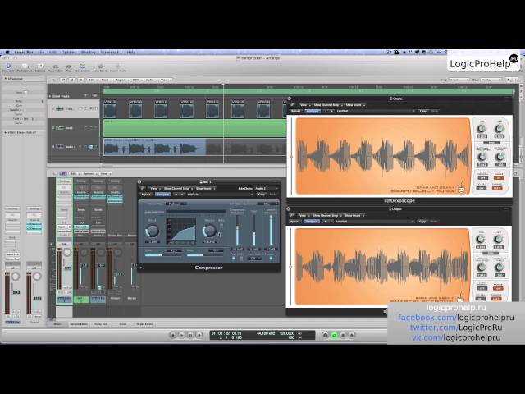Open the Show Channel Strip dropdown in the top scope window
This screenshot has width=525, height=394.
click(327, 105)
